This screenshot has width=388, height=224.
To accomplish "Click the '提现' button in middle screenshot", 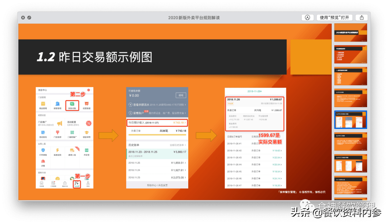I will [x=181, y=95].
